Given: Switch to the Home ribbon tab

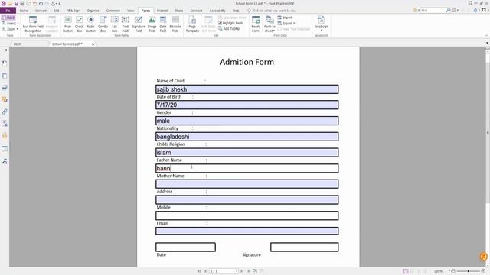Looking at the screenshot, I should [x=24, y=11].
